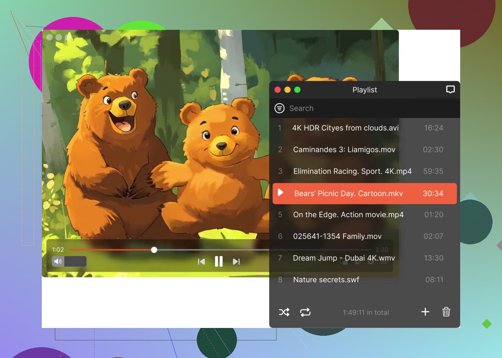502x358 pixels.
Task: Select Caminandes 3: Liamigos.mov
Action: [x=344, y=150]
